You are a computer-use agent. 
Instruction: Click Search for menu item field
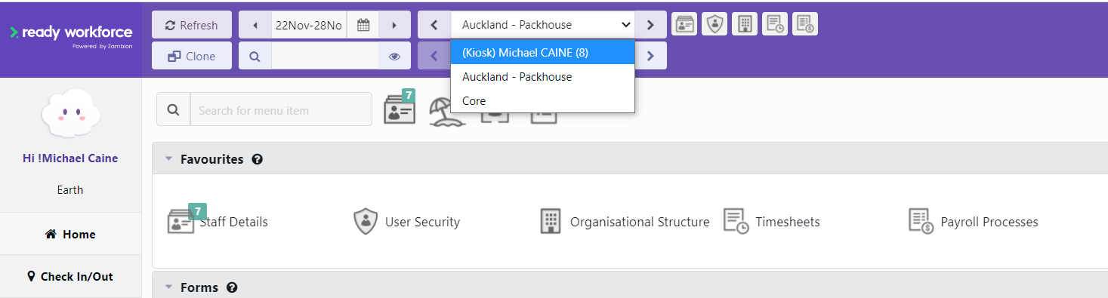click(x=281, y=109)
